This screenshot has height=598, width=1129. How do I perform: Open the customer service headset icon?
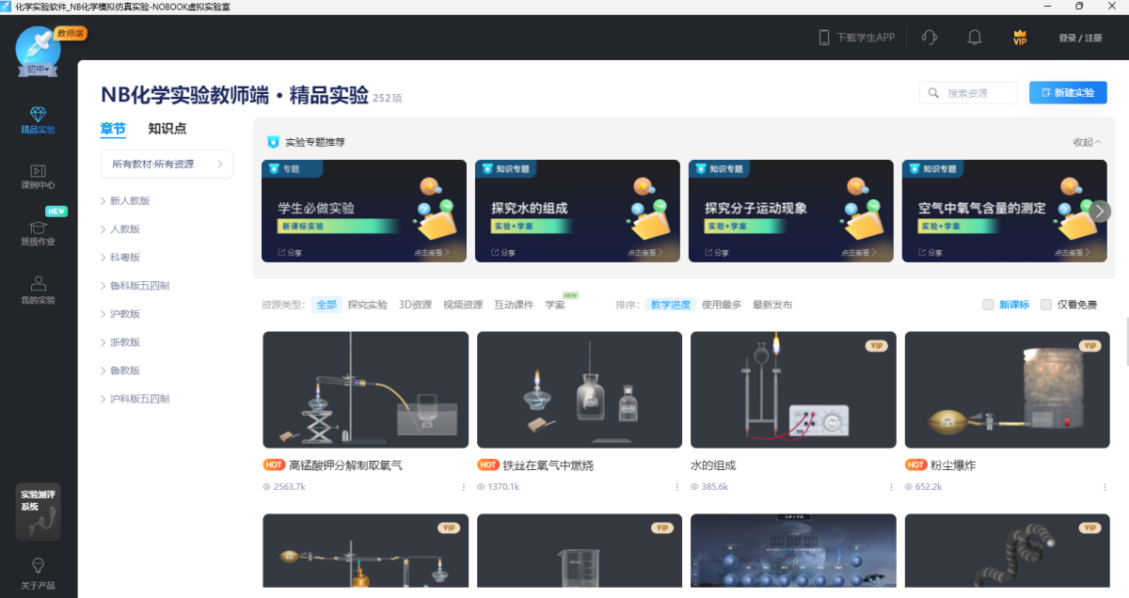click(930, 38)
